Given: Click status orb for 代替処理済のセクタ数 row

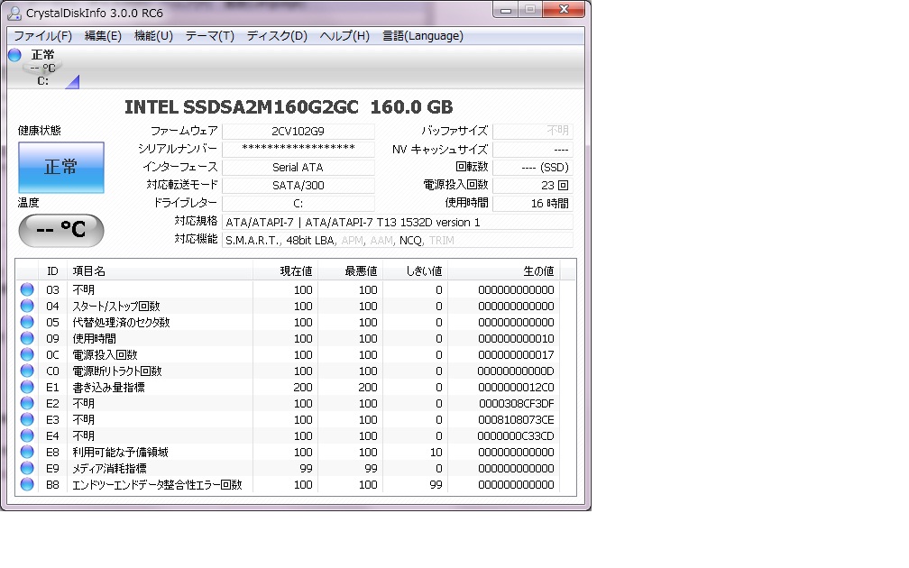Looking at the screenshot, I should click(x=27, y=322).
